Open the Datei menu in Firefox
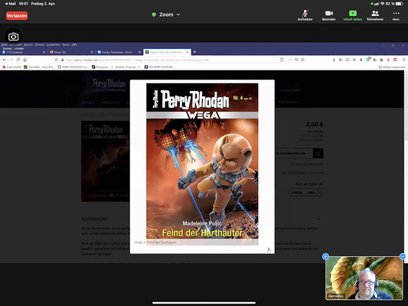This screenshot has width=408, height=306. coord(4,44)
